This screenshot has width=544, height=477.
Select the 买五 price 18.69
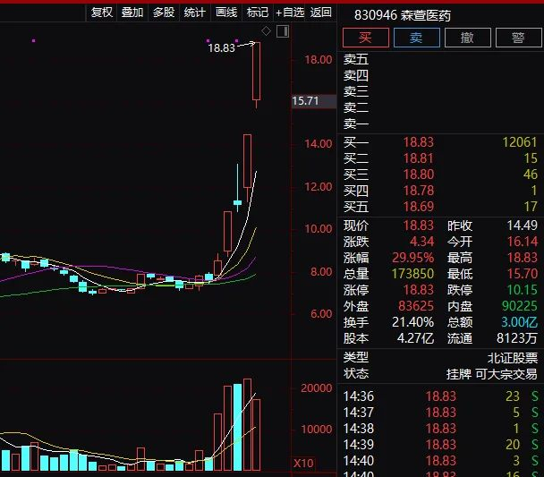pos(419,207)
